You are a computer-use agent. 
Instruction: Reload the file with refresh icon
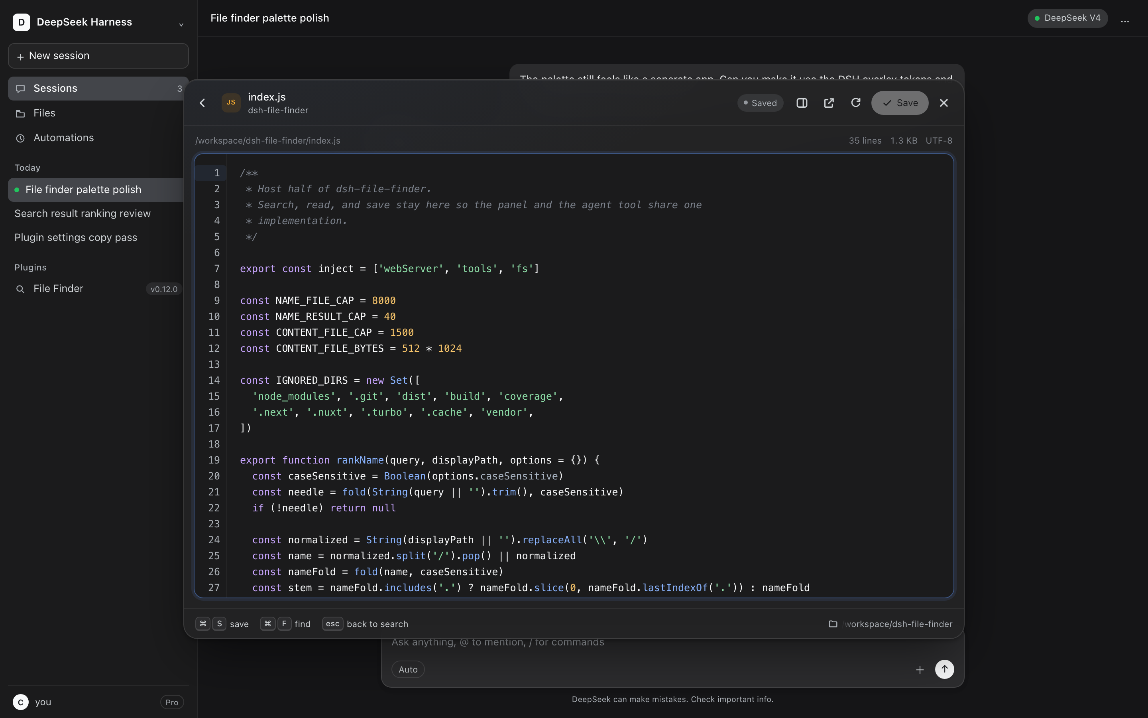pyautogui.click(x=856, y=103)
